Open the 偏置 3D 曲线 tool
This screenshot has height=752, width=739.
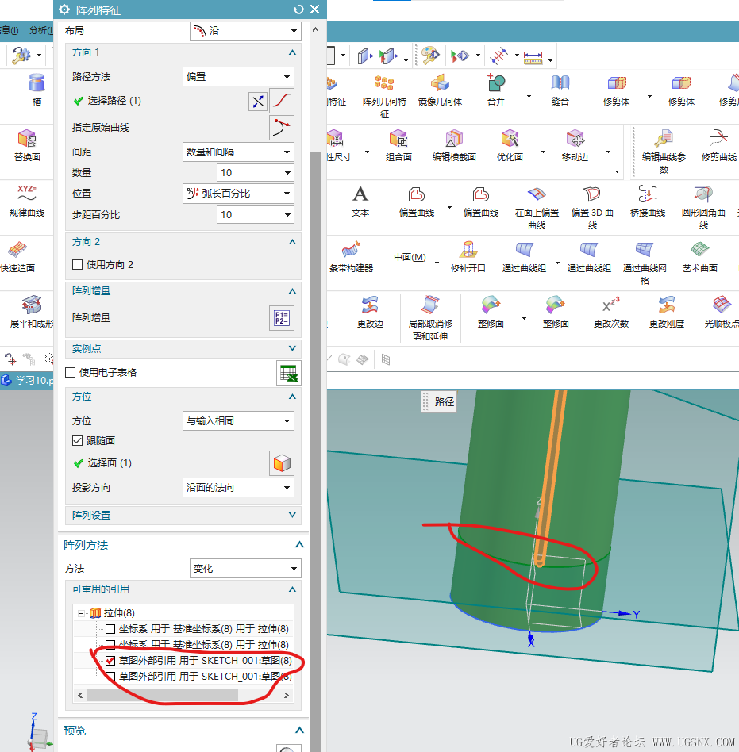pyautogui.click(x=592, y=194)
